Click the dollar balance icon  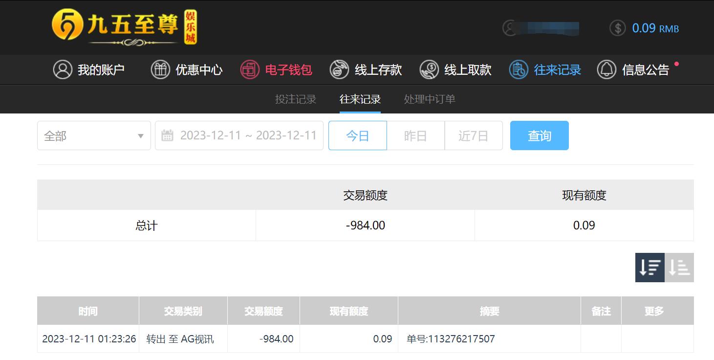pyautogui.click(x=618, y=28)
